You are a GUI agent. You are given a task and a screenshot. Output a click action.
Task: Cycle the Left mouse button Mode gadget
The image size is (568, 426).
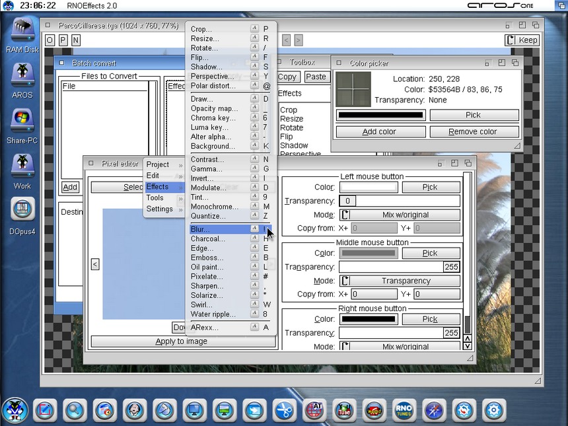pyautogui.click(x=399, y=215)
